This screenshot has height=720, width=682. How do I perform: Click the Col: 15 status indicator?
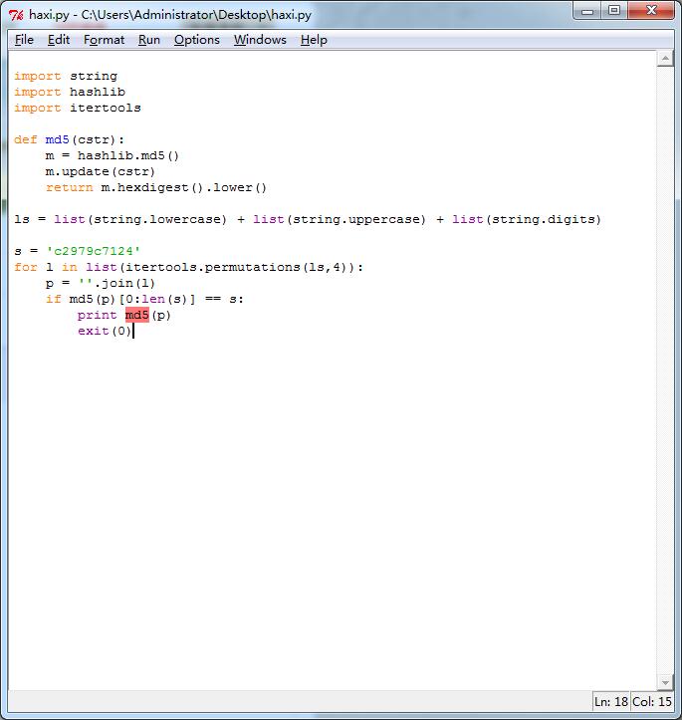tap(652, 702)
